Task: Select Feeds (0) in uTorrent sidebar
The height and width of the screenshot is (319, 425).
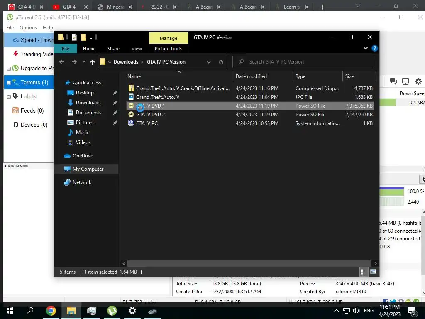Action: (x=32, y=110)
